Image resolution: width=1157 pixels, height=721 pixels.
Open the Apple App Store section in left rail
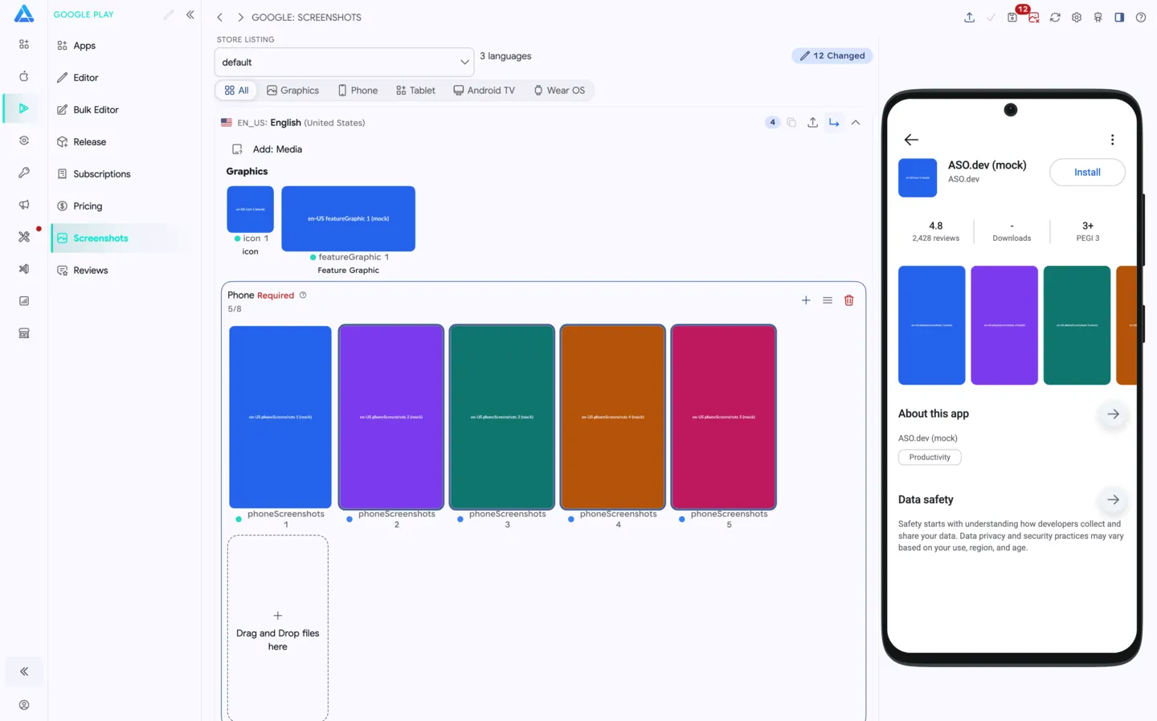pyautogui.click(x=24, y=76)
